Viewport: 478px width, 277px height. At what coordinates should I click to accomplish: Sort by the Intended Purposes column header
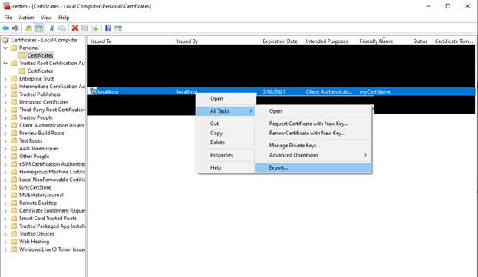coord(330,41)
